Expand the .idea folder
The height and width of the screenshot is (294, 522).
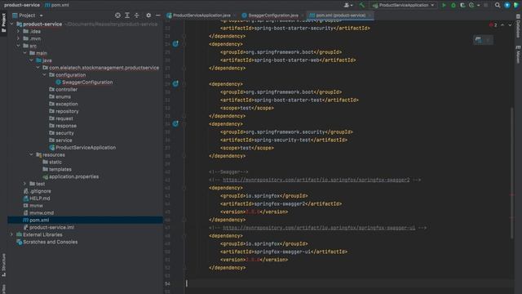tap(18, 31)
